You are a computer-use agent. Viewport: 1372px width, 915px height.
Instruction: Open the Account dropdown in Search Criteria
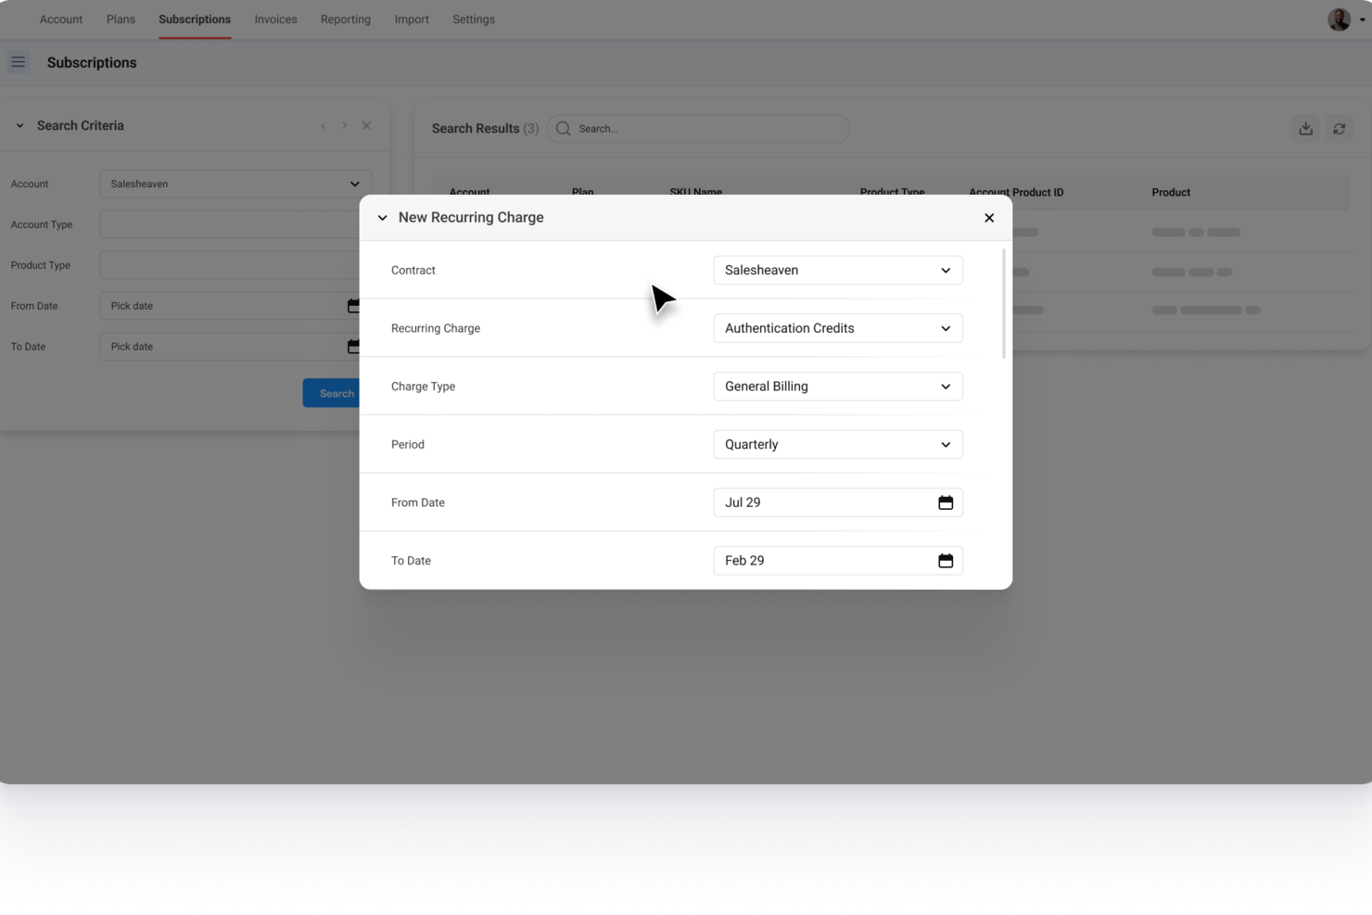(235, 184)
